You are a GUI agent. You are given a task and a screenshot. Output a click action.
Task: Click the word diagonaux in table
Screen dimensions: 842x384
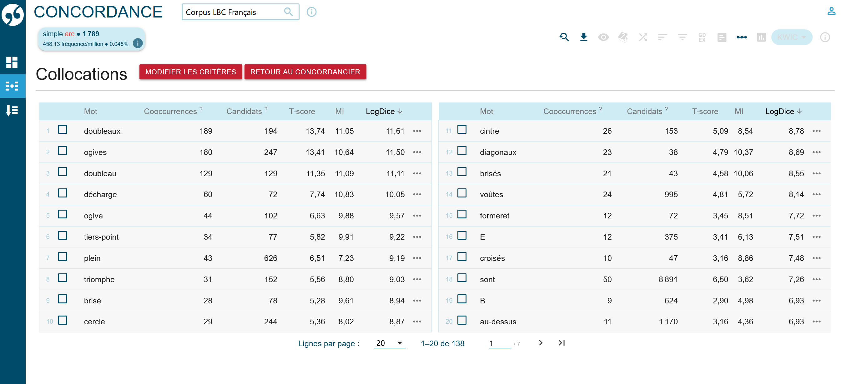point(498,152)
